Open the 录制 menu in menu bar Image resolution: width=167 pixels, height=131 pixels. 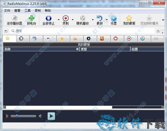coord(38,11)
